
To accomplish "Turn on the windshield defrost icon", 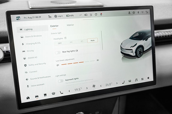I will pyautogui.click(x=54, y=93).
